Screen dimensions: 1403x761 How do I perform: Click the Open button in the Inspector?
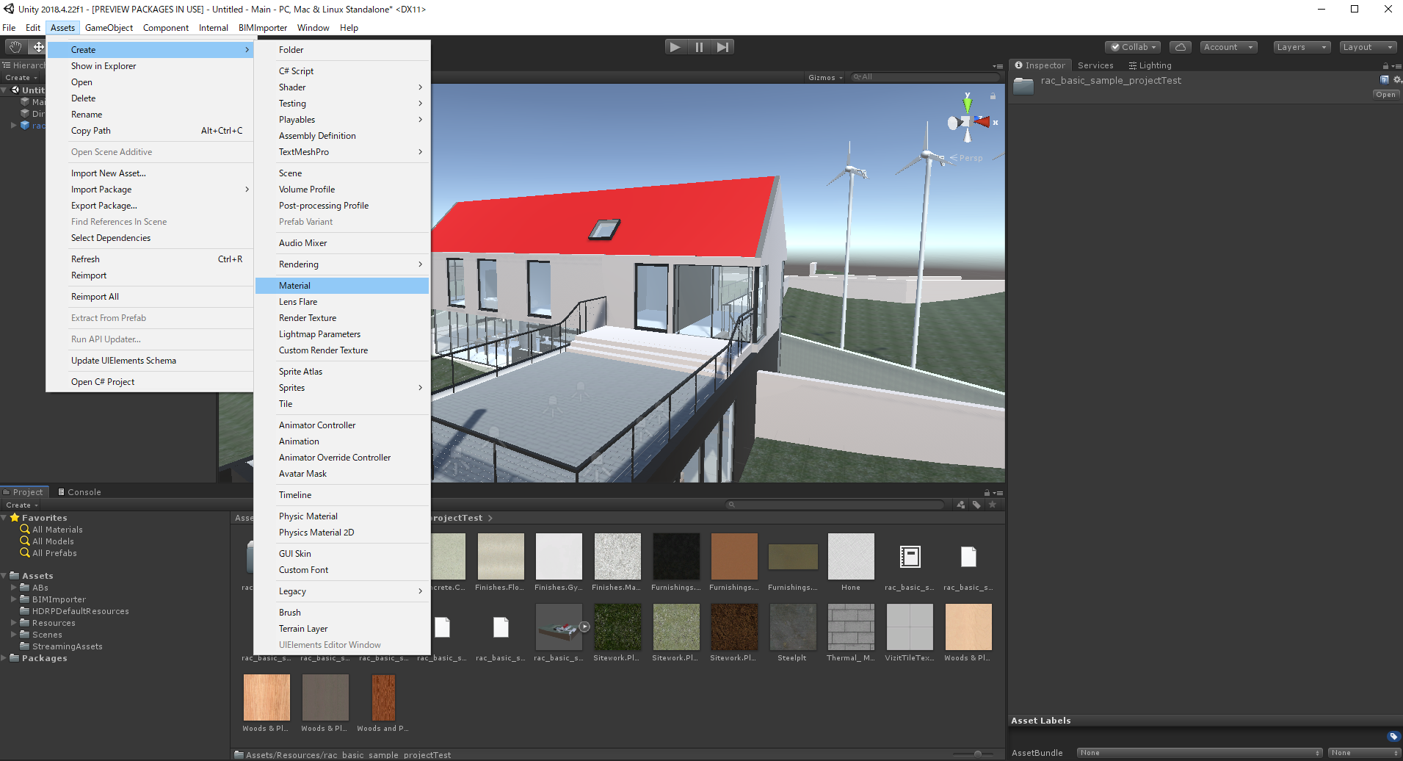click(x=1385, y=93)
